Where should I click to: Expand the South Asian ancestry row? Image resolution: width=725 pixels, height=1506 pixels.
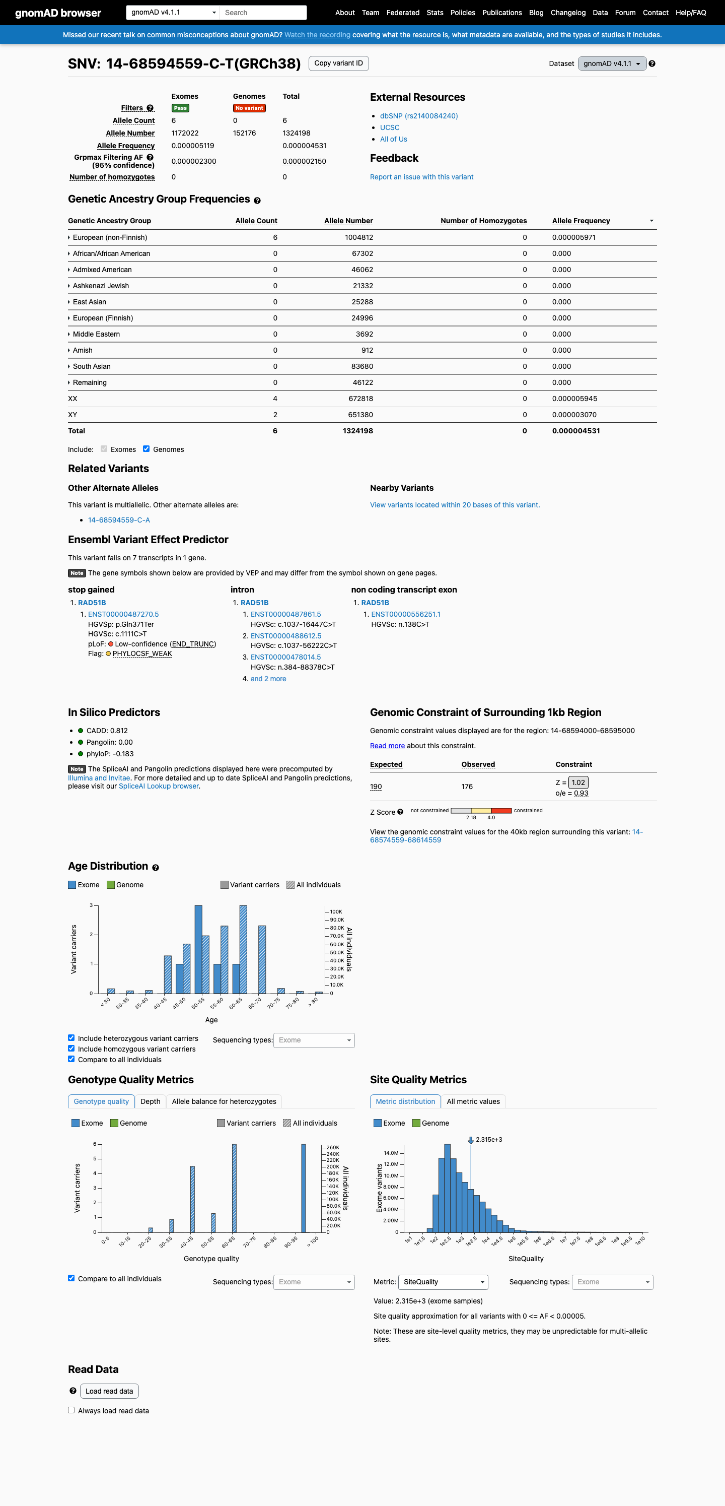89,367
